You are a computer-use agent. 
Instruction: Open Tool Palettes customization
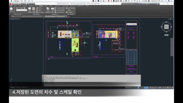(x=34, y=10)
